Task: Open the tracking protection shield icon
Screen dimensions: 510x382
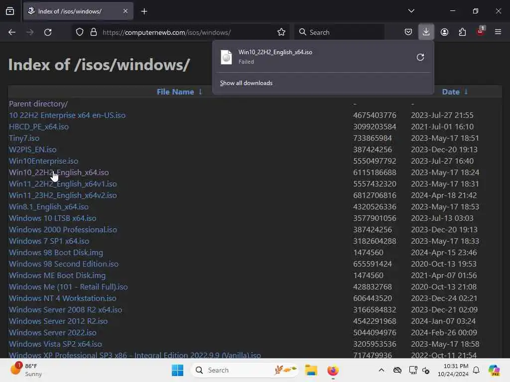Action: click(x=80, y=32)
